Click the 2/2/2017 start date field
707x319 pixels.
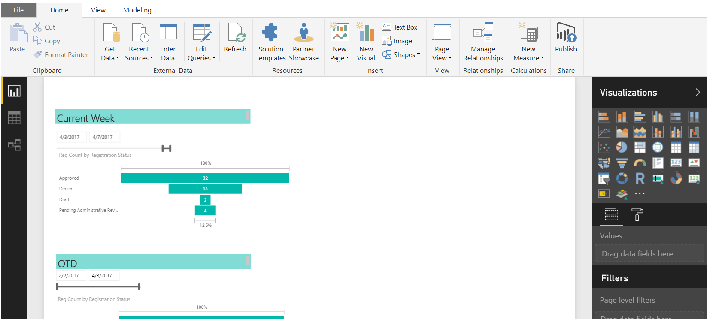pos(71,276)
